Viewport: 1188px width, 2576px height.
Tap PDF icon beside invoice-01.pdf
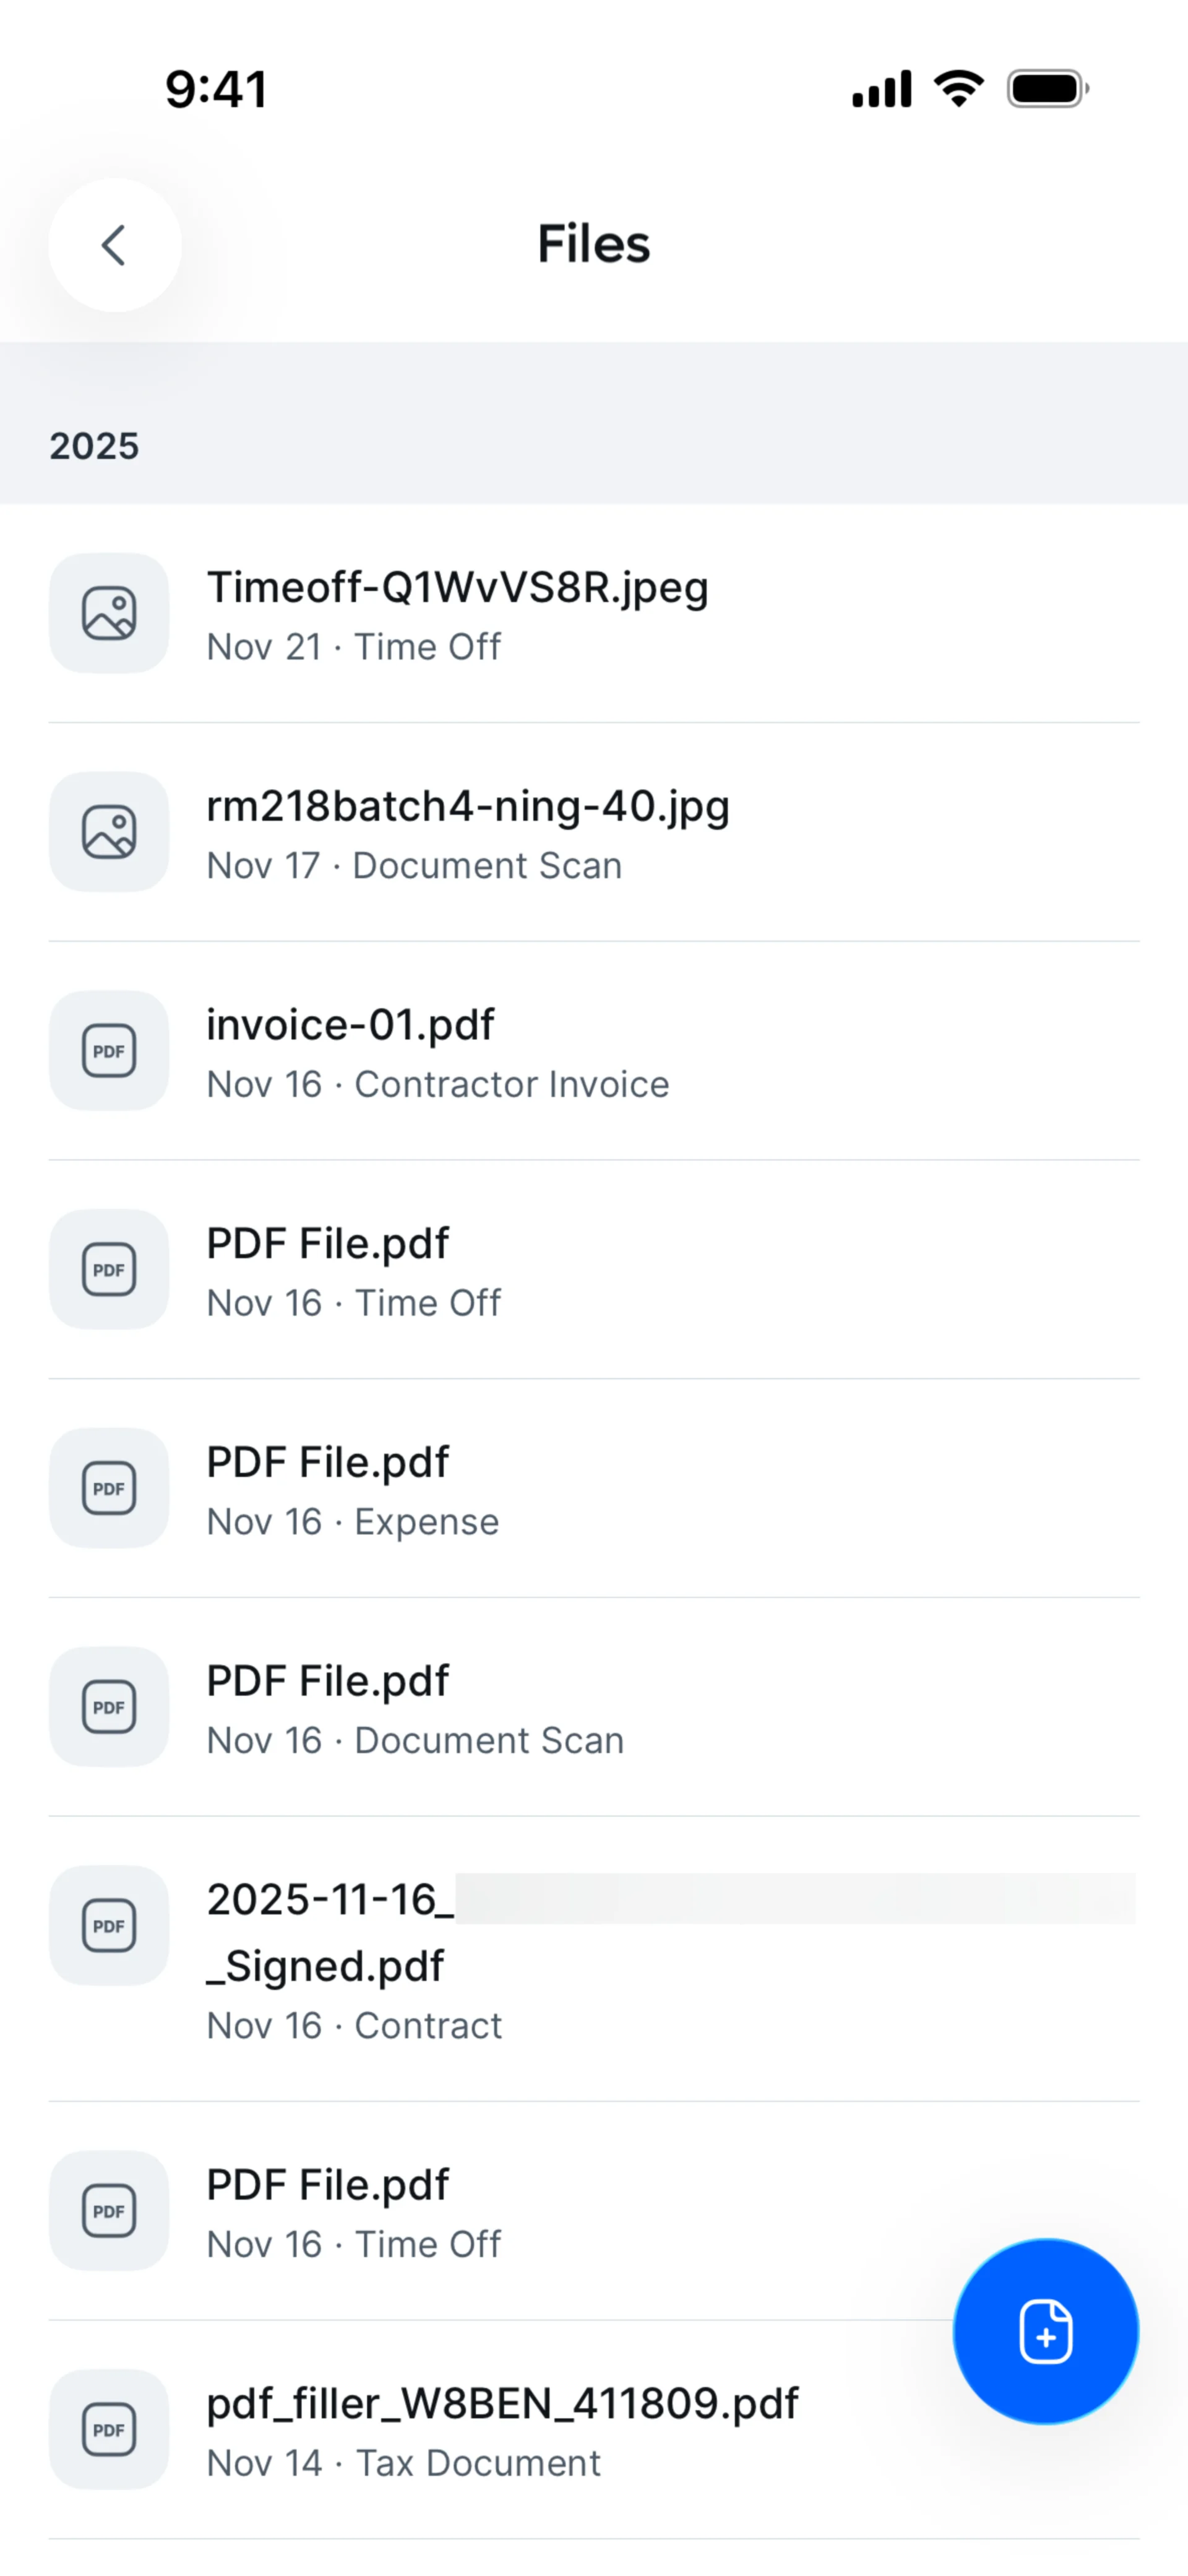109,1051
